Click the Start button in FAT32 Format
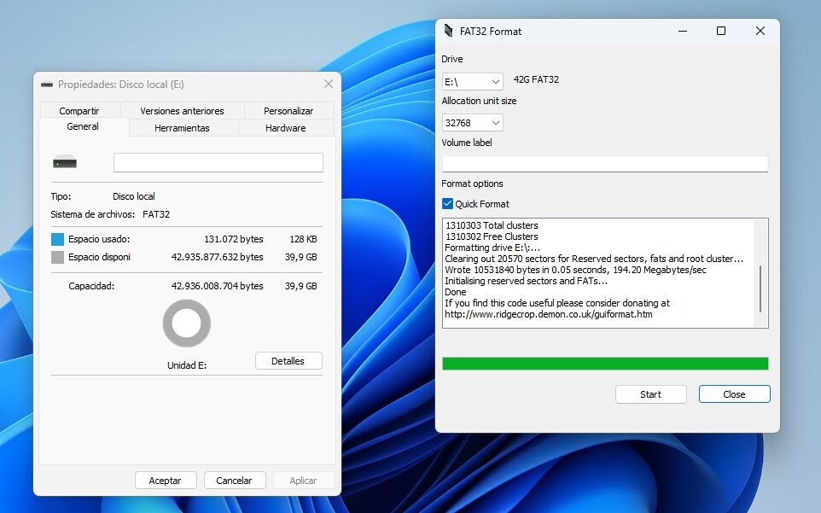The height and width of the screenshot is (513, 821). click(x=651, y=394)
